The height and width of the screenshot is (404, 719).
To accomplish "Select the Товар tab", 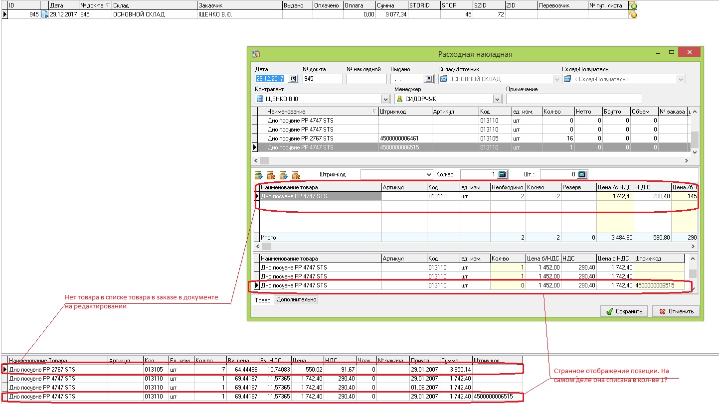I will click(x=262, y=300).
